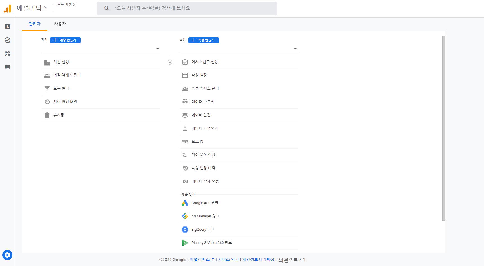Open the Advertising cursor-target sidebar icon
This screenshot has width=484, height=266.
pos(7,54)
